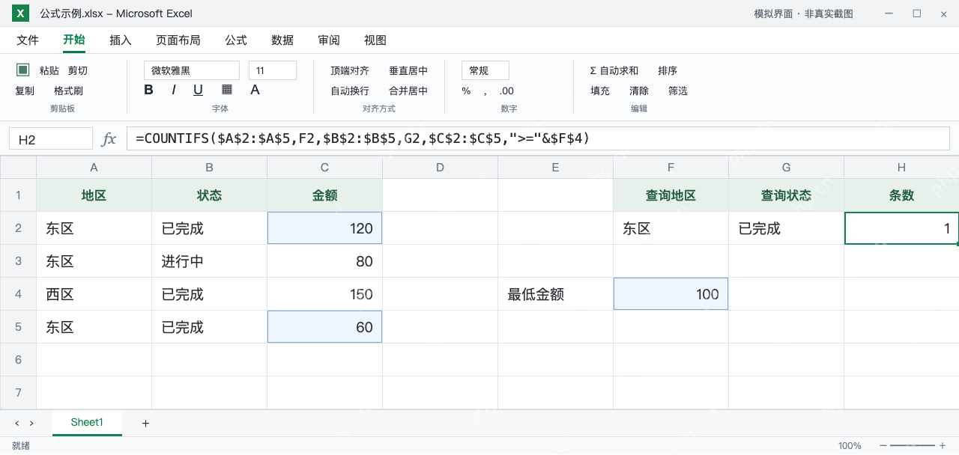Select the column A header

point(94,168)
